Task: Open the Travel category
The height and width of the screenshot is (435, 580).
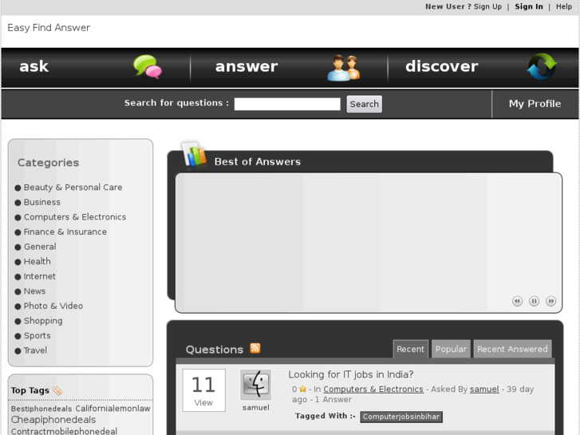Action: click(35, 350)
